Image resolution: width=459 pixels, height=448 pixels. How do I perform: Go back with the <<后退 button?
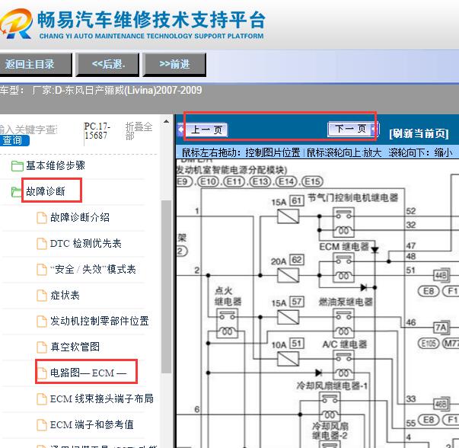click(x=107, y=65)
